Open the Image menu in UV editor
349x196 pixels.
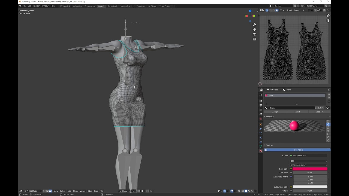(x=297, y=10)
